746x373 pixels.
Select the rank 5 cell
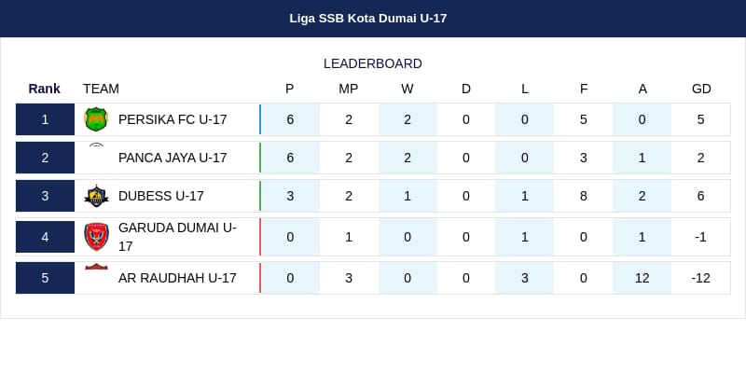click(x=45, y=278)
